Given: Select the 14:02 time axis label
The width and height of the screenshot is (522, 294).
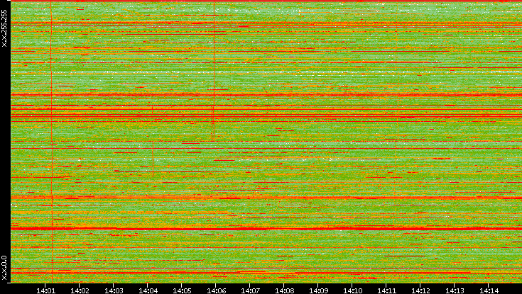Looking at the screenshot, I should coord(80,290).
